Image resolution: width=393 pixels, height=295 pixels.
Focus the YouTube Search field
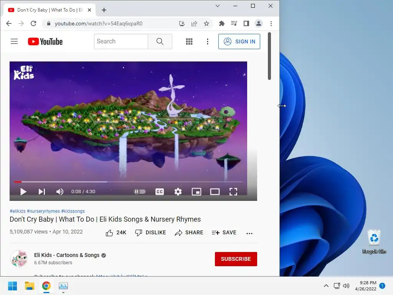click(x=121, y=41)
